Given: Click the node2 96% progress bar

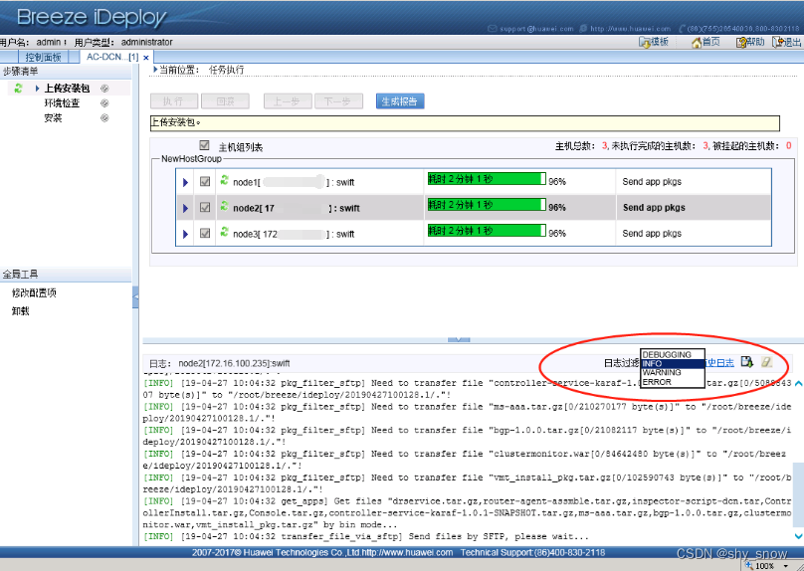Looking at the screenshot, I should 487,205.
